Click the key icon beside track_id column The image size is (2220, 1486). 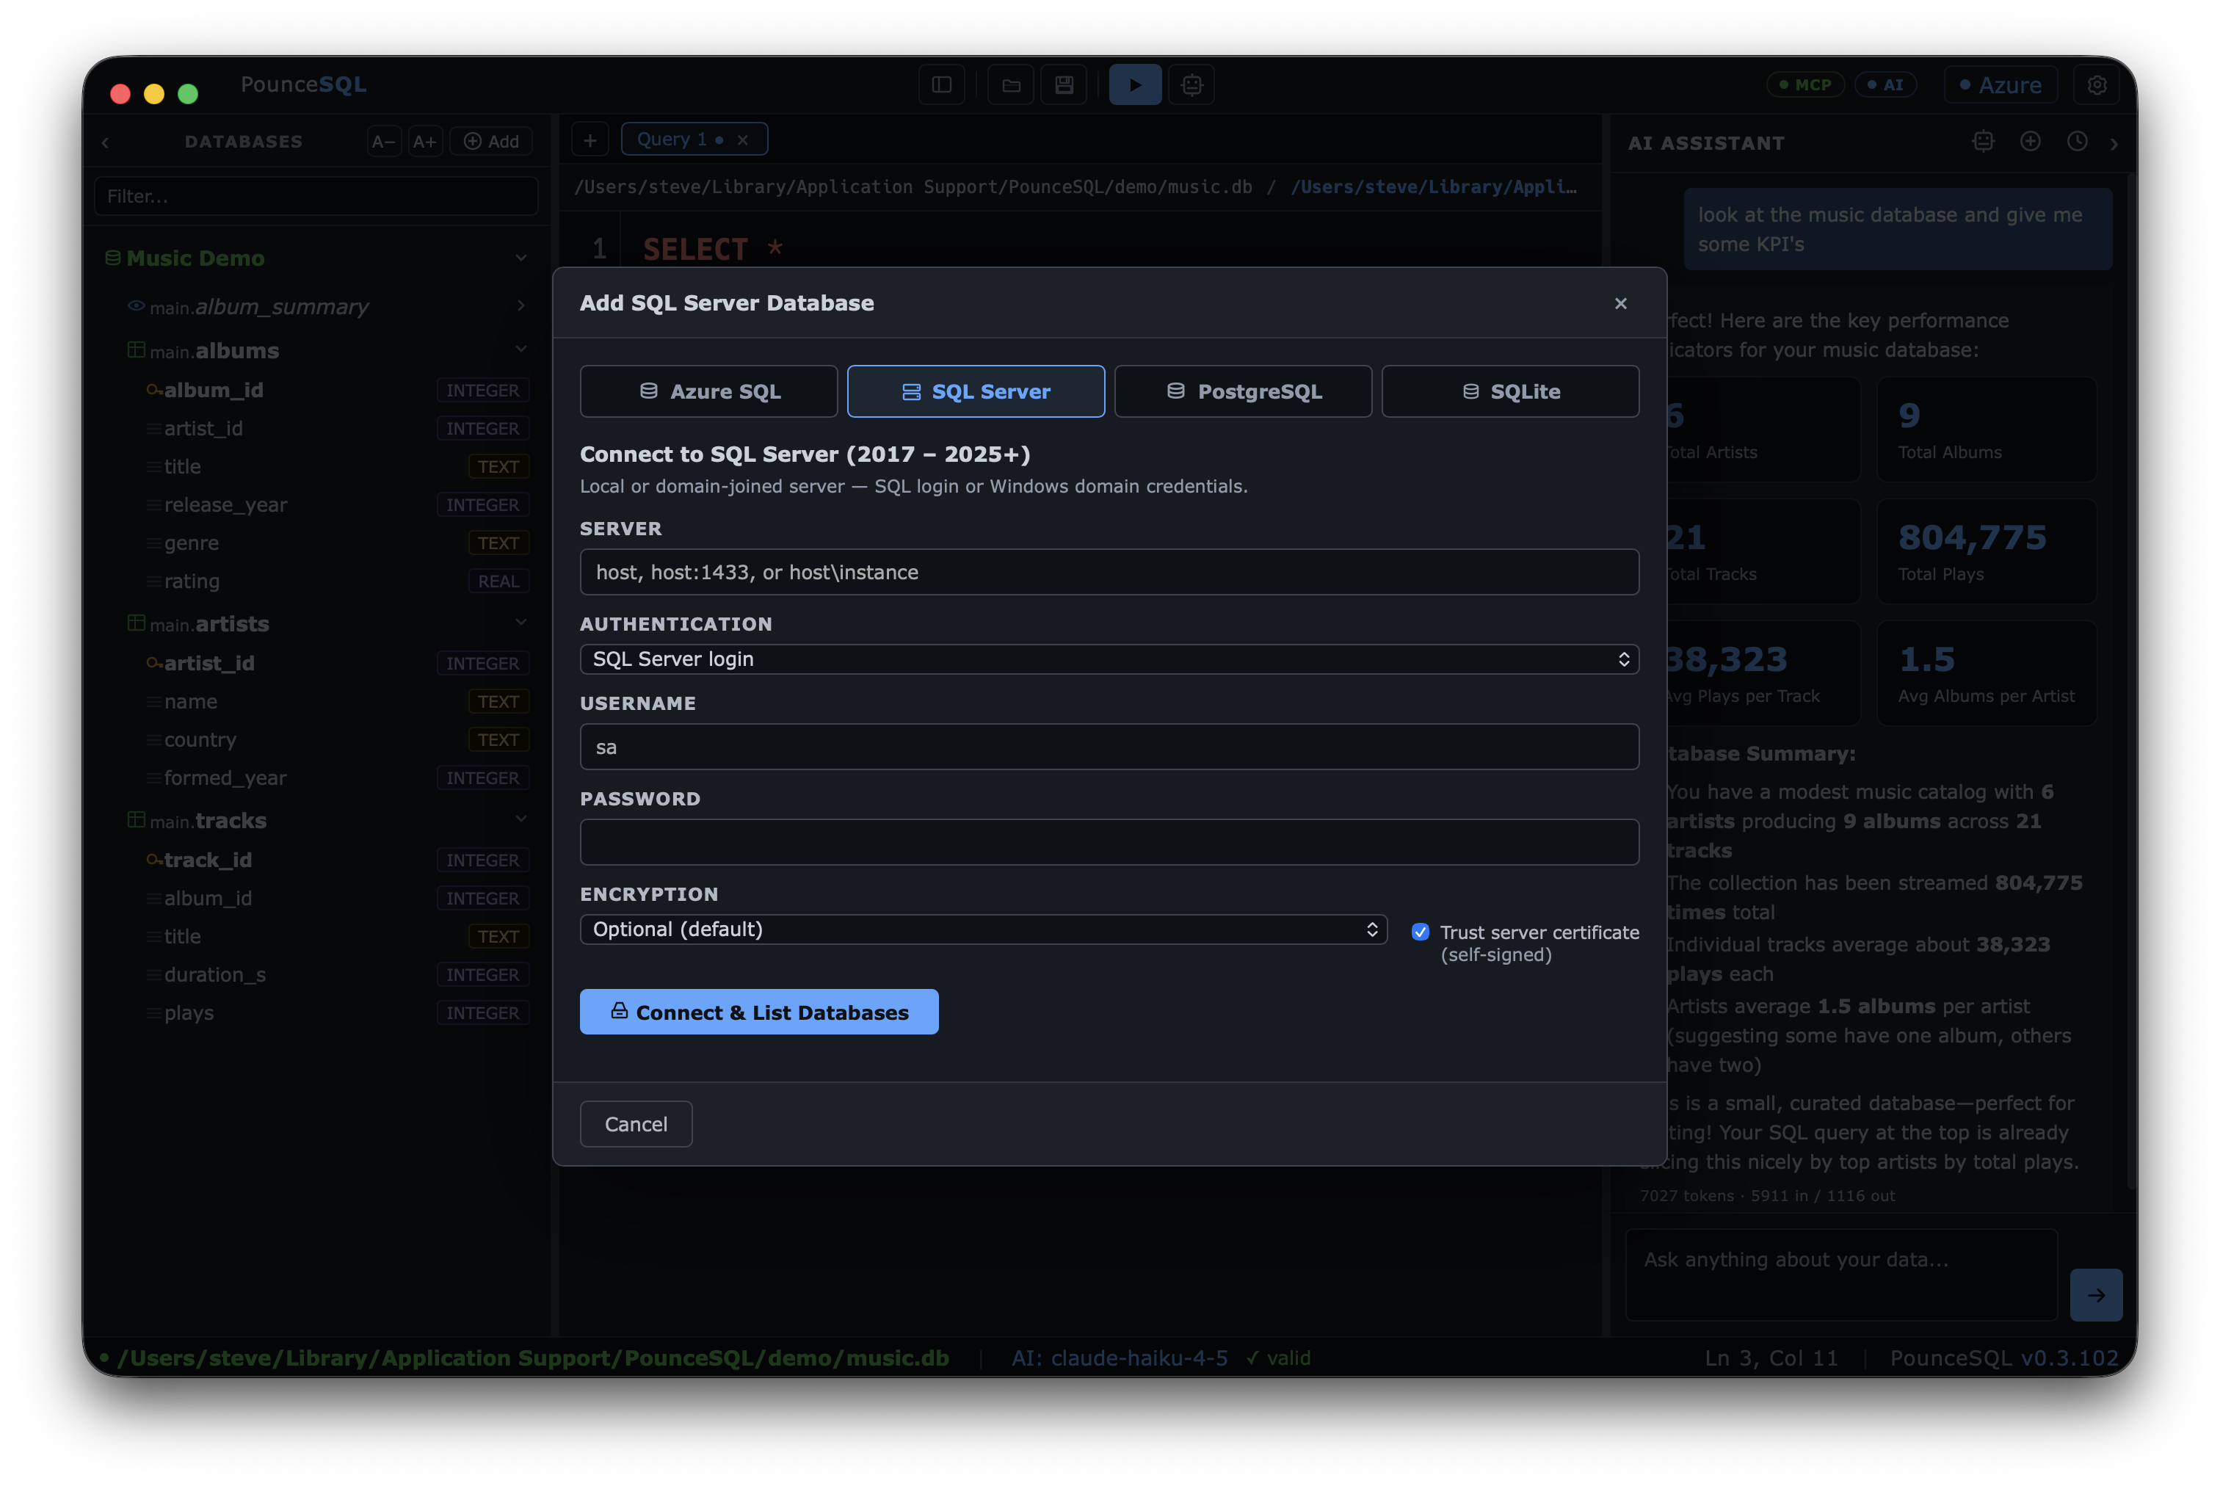pyautogui.click(x=154, y=860)
